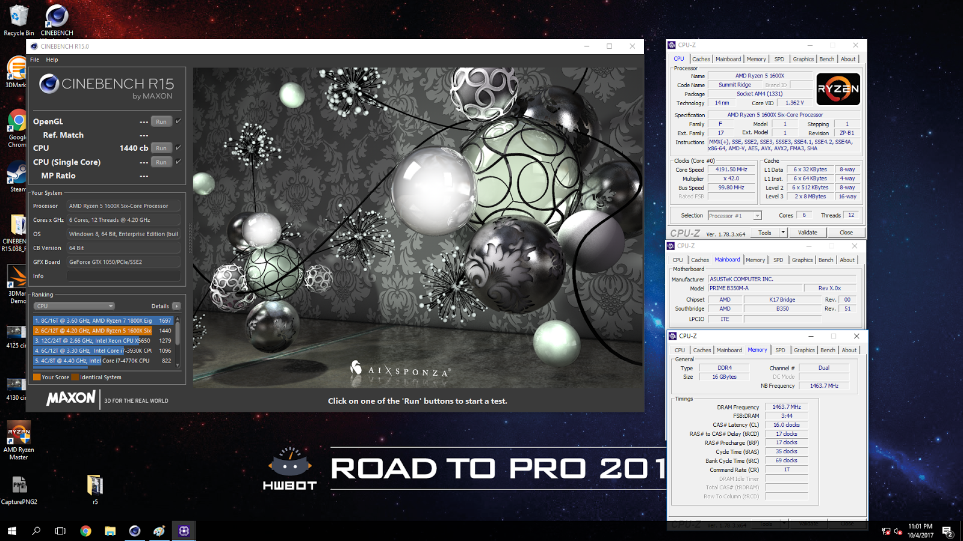Open taskbar Search
Viewport: 963px width, 541px height.
click(36, 531)
